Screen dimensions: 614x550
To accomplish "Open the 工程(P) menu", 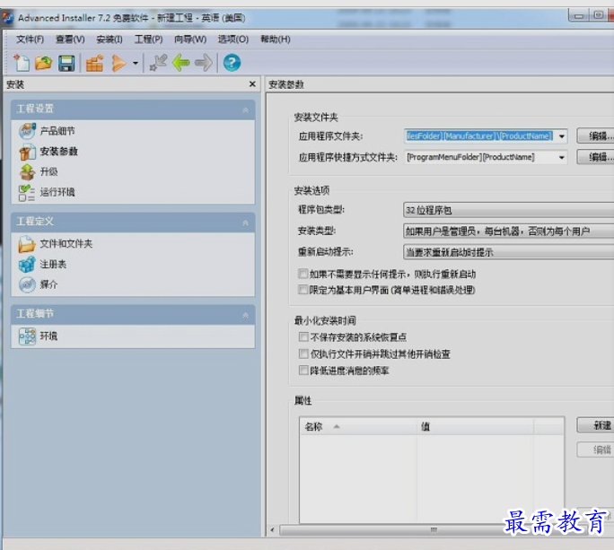I will pos(148,39).
